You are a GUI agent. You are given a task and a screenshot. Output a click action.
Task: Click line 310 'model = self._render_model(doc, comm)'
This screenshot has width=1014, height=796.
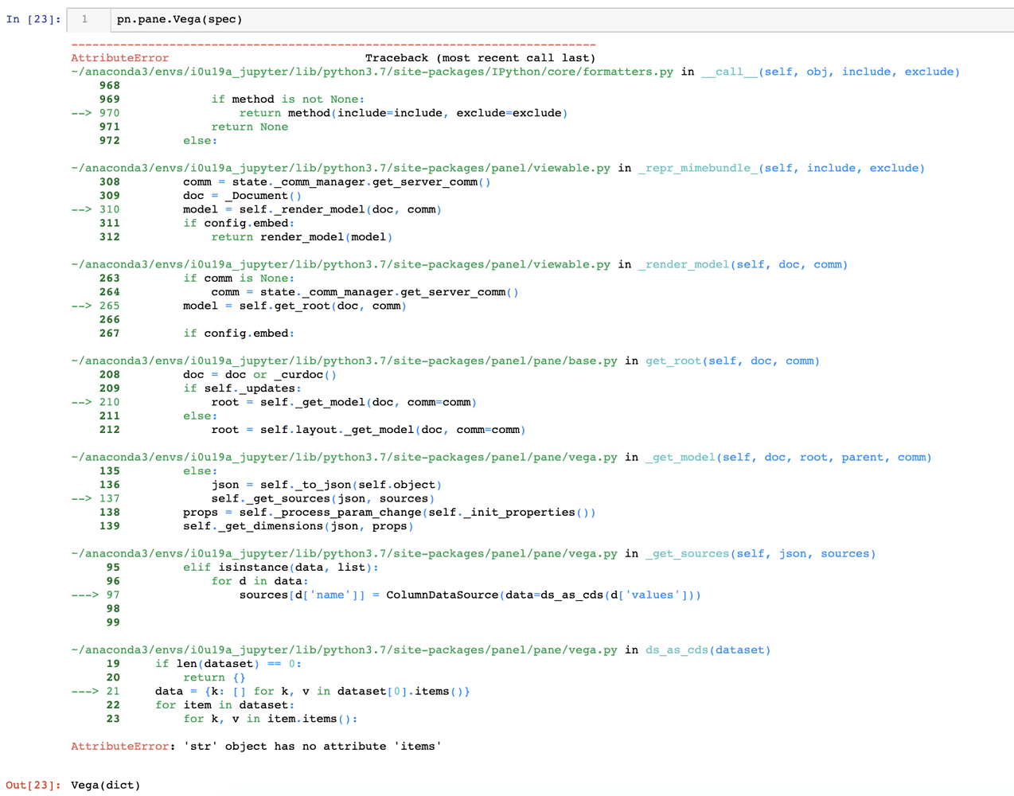(x=312, y=209)
